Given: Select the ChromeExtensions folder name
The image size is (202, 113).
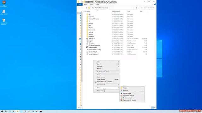Looking at the screenshot, I should [94, 19].
